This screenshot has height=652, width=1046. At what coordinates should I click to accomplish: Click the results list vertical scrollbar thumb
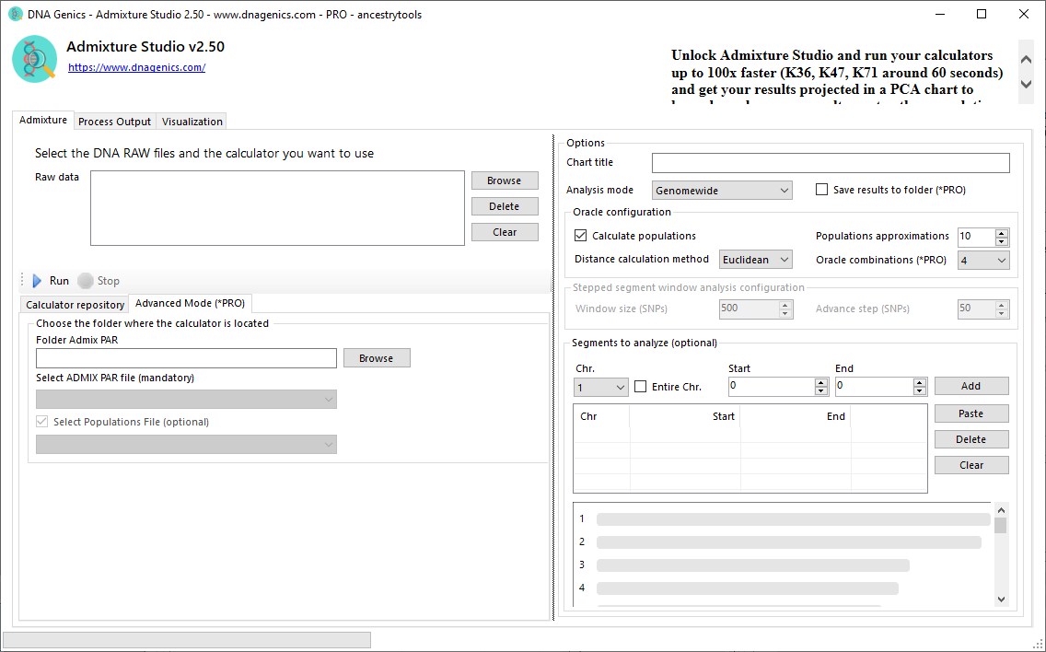[1001, 526]
